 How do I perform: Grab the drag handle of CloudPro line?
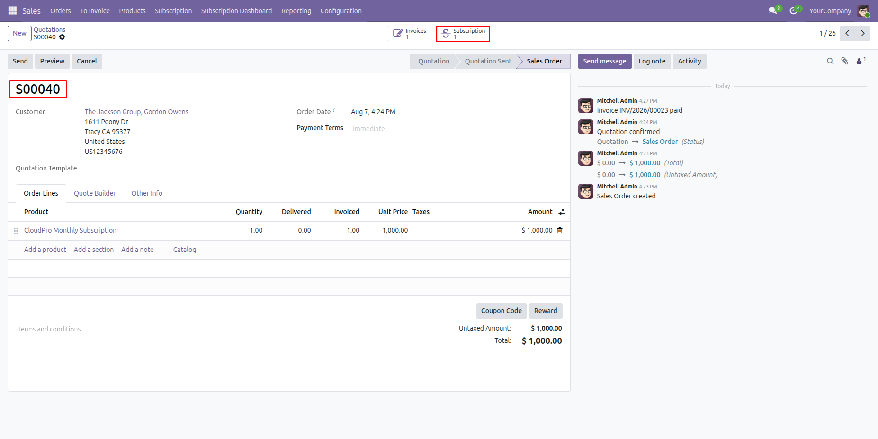16,231
